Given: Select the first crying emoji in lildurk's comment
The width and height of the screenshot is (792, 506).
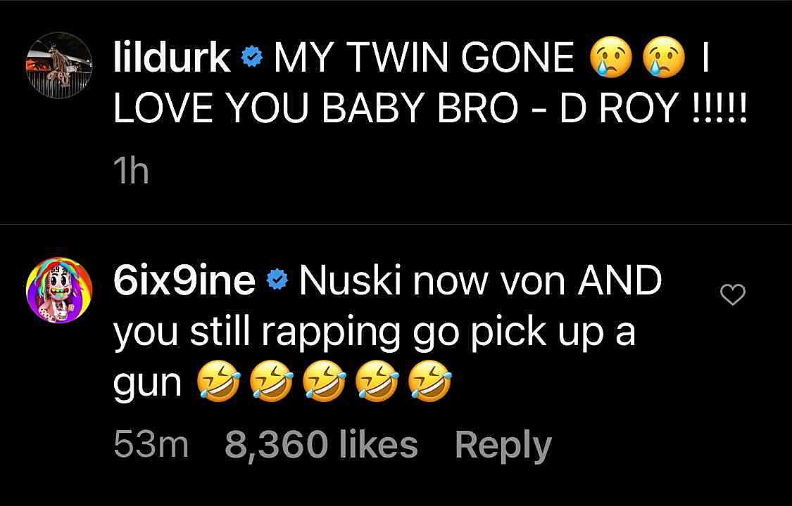Looking at the screenshot, I should (x=610, y=57).
